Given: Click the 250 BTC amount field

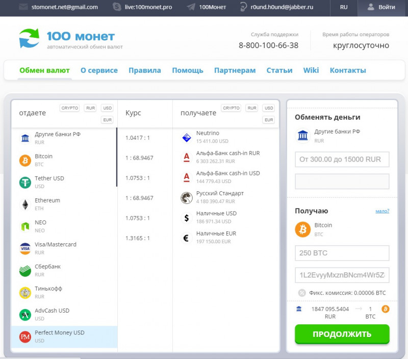Looking at the screenshot, I should point(342,253).
